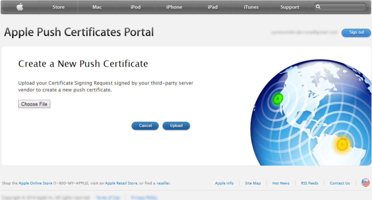Screen dimensions: 372x200
Task: Click the Apple logo in the navigation bar
Action: click(x=20, y=7)
